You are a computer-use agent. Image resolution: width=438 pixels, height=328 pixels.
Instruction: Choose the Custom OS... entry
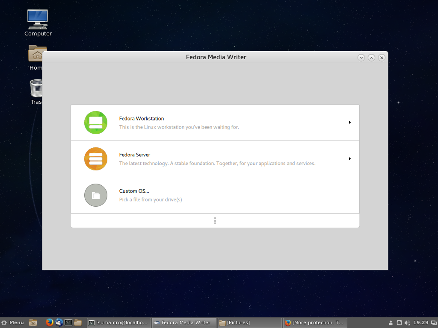point(215,195)
